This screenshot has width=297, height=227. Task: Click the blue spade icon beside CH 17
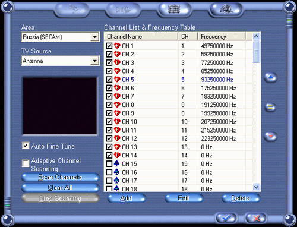117,181
